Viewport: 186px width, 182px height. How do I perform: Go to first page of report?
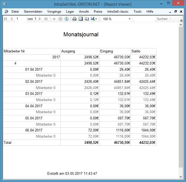point(5,19)
